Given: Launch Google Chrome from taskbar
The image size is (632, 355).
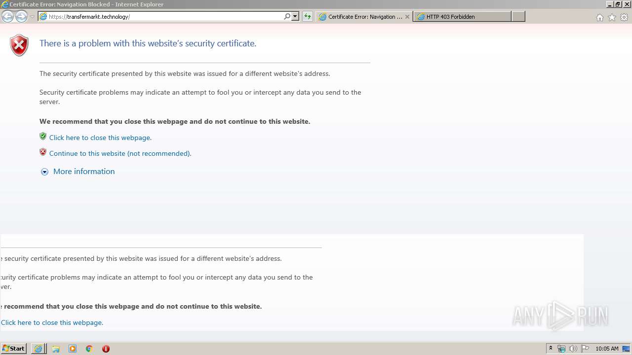Looking at the screenshot, I should [89, 349].
